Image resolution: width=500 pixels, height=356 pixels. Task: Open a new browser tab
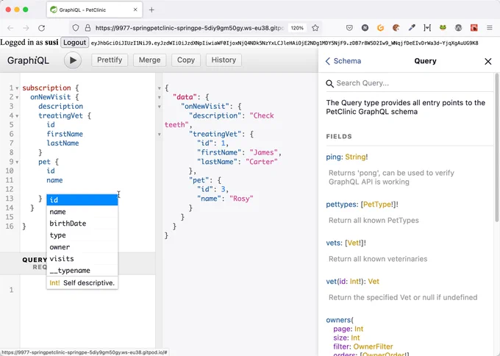click(151, 10)
